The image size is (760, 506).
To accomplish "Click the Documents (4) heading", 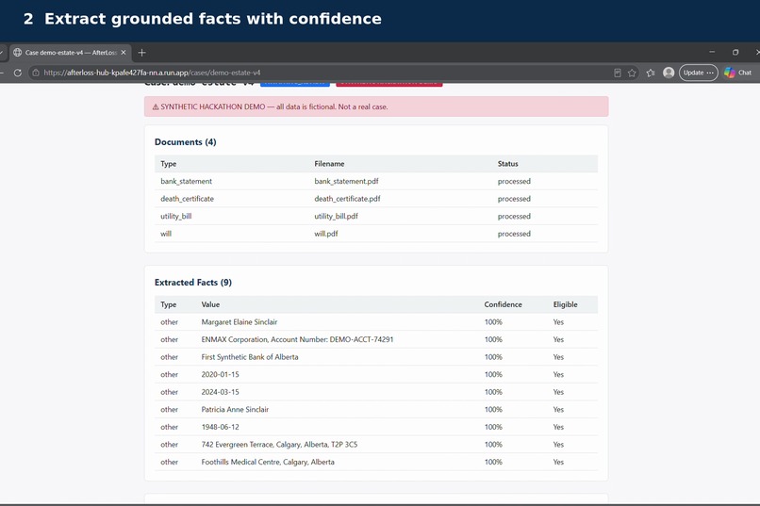I will 185,142.
